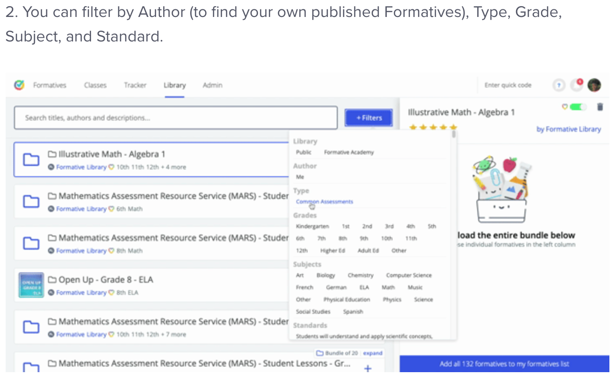Viewport: 616px width, 391px height.
Task: Select the Math subject filter
Action: pos(388,287)
